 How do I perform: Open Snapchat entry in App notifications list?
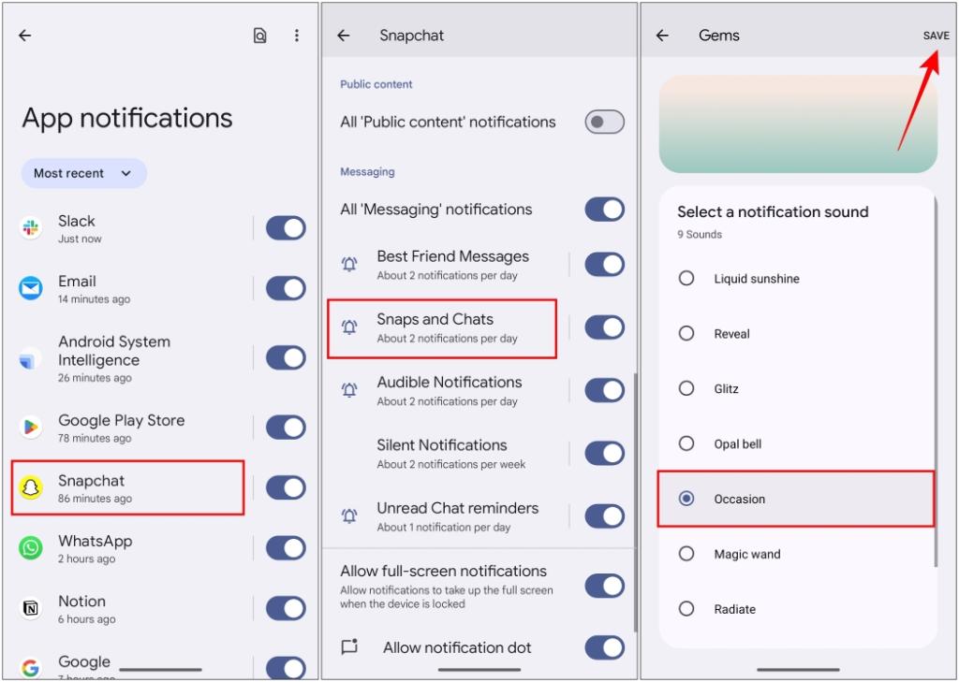coord(126,487)
